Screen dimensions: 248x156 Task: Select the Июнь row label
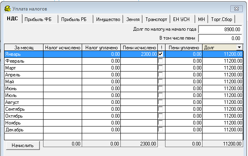click(x=11, y=89)
